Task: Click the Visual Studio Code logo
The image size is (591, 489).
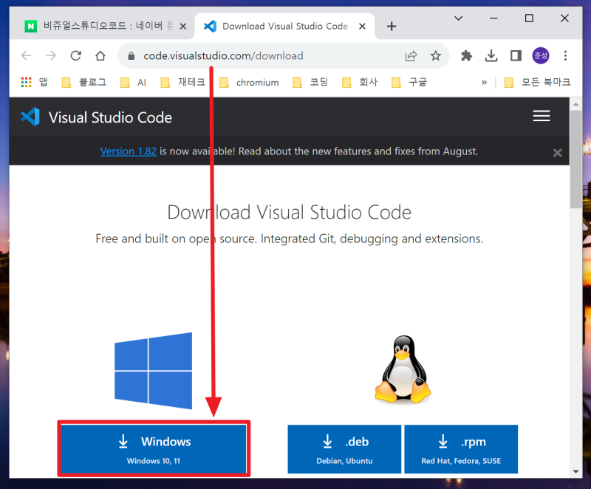Action: tap(30, 117)
